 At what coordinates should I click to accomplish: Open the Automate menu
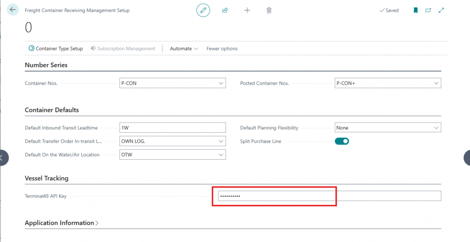(x=184, y=48)
